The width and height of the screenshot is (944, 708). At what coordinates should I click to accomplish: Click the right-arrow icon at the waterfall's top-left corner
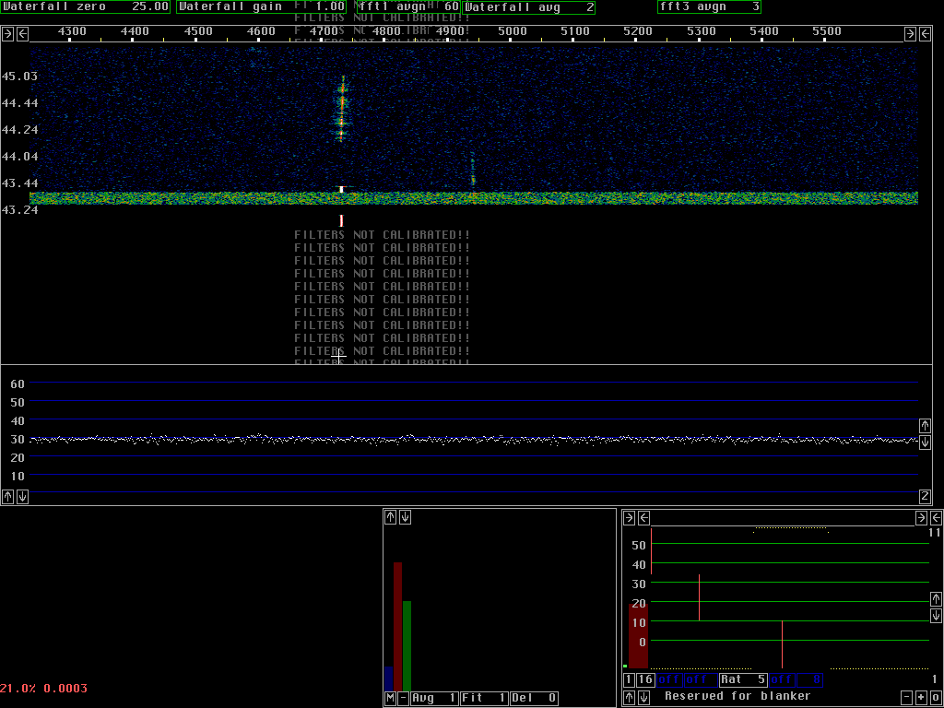coord(7,34)
